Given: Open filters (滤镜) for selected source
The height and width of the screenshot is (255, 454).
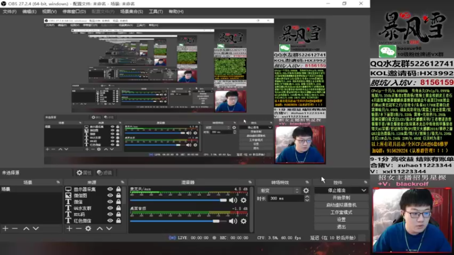Looking at the screenshot, I should (104, 173).
